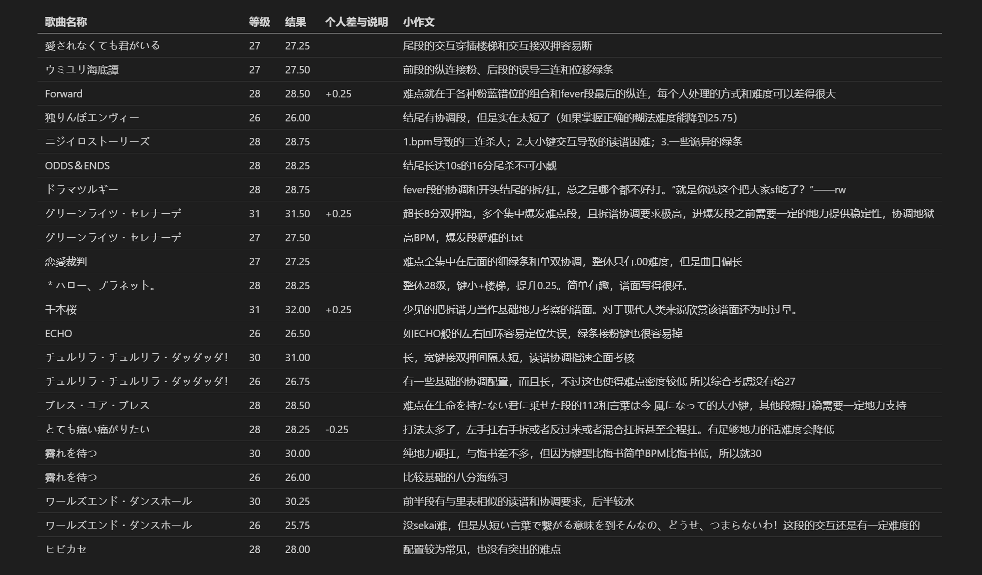The width and height of the screenshot is (982, 575).
Task: Click the comment starting 长，宽键接双押间隔太短
Action: coord(519,357)
